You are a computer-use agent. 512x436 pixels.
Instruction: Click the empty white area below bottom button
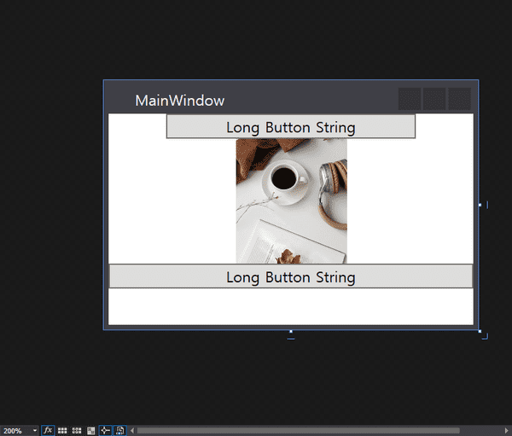click(290, 306)
